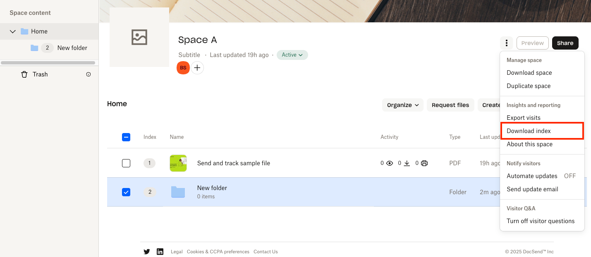Uncheck the New folder row checkbox

pyautogui.click(x=126, y=192)
